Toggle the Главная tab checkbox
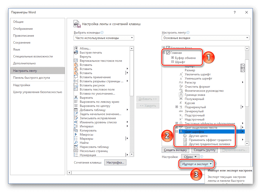 point(168,53)
